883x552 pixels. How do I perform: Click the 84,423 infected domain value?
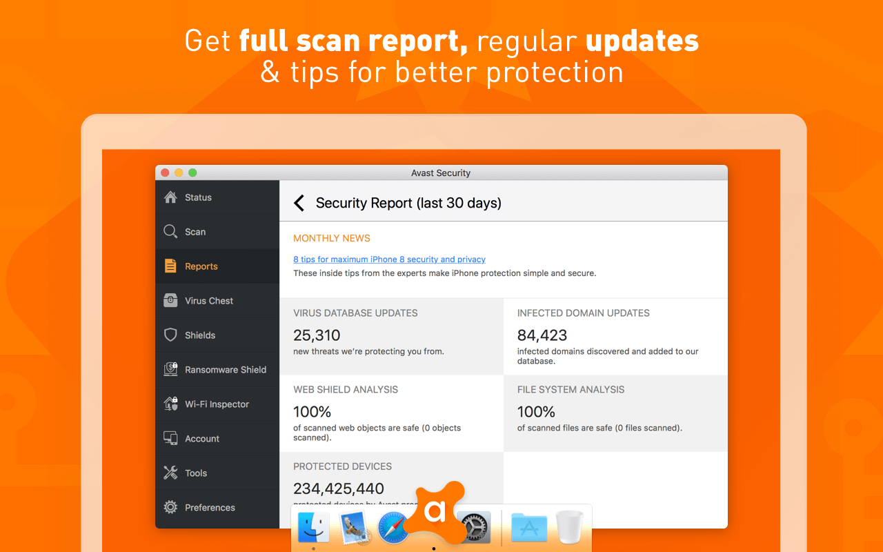coord(542,335)
